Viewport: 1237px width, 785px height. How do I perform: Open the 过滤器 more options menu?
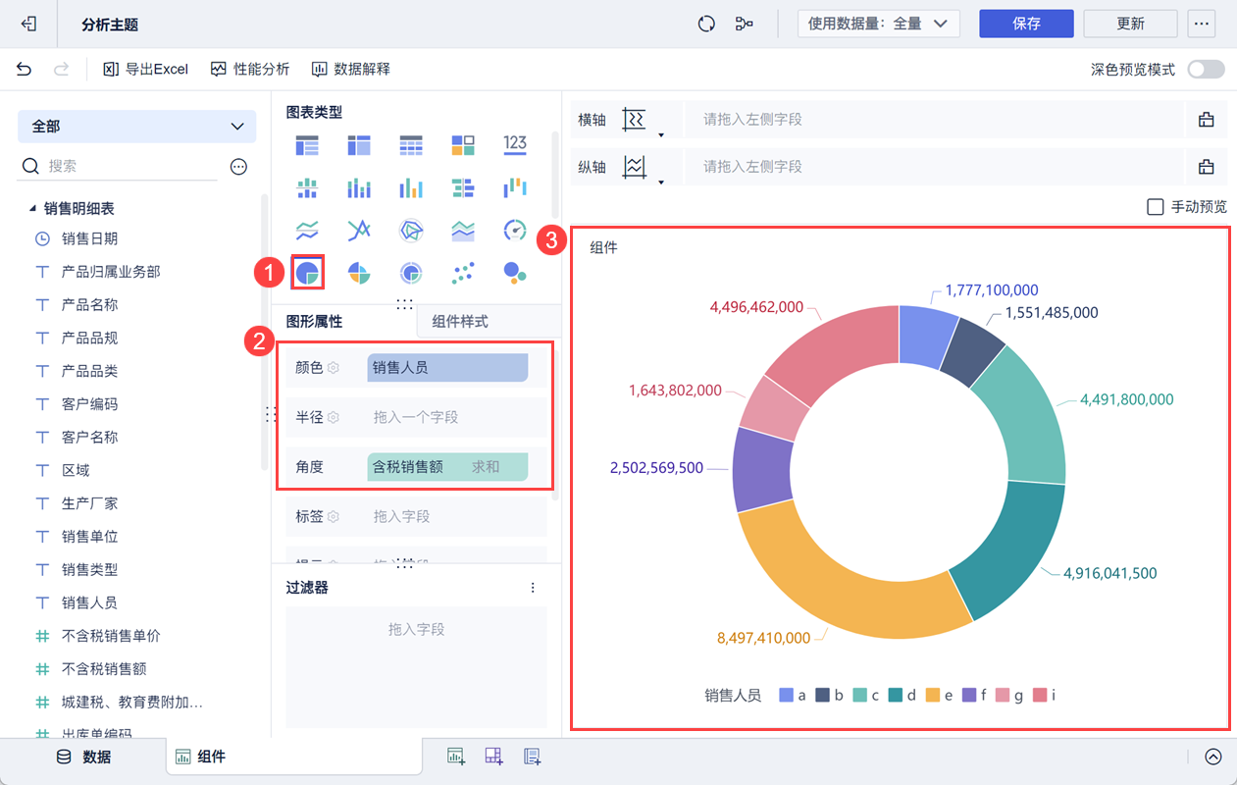(x=533, y=588)
